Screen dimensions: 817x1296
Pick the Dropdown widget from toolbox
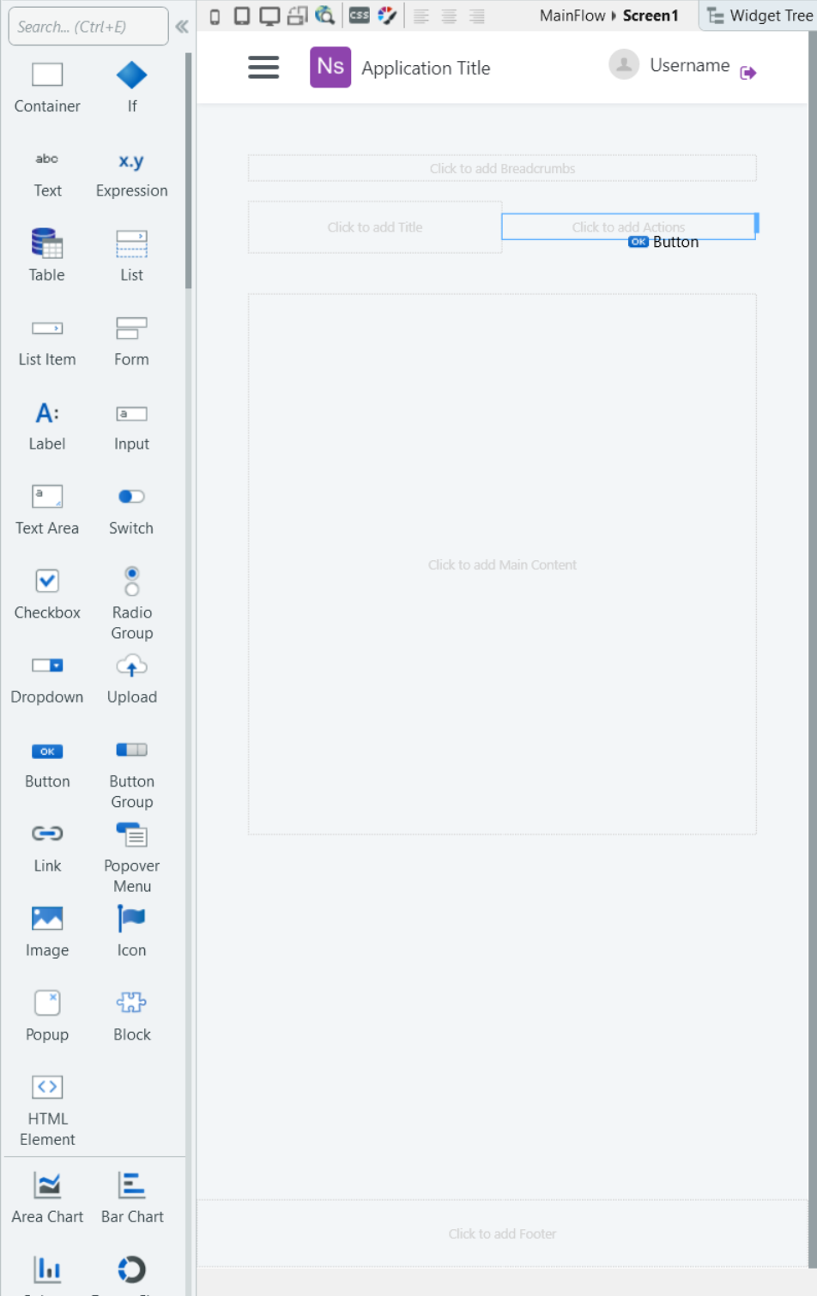pos(47,679)
